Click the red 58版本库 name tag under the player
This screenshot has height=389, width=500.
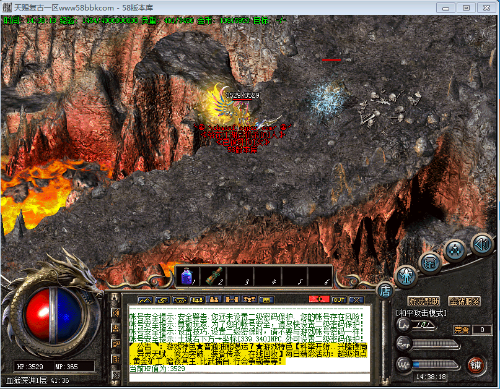point(242,150)
